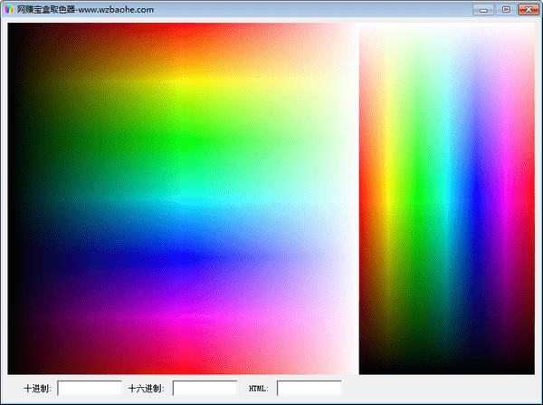Pick a color in the large left gradient panel
Viewport: 543px width, 405px height.
(x=183, y=198)
